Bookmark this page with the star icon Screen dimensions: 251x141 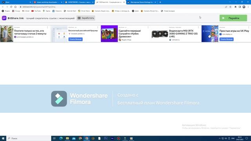pos(230,7)
